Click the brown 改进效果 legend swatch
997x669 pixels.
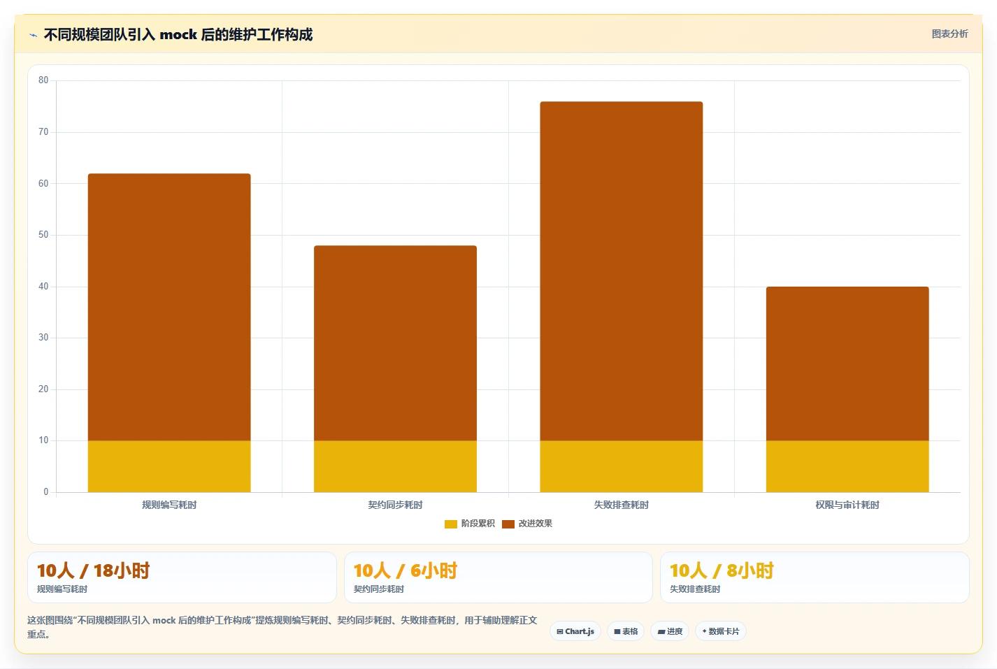coord(508,524)
